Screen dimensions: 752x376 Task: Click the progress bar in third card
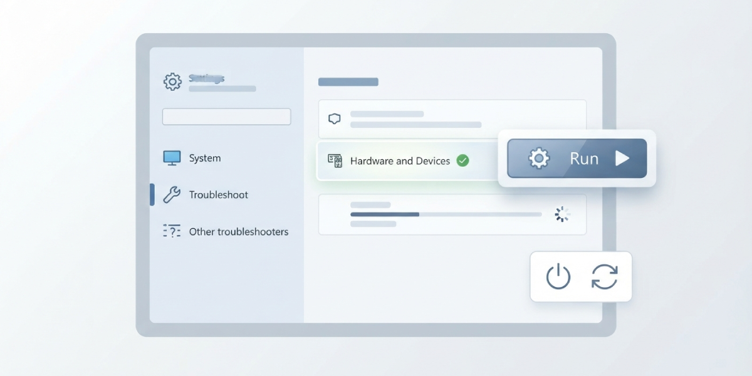click(446, 214)
